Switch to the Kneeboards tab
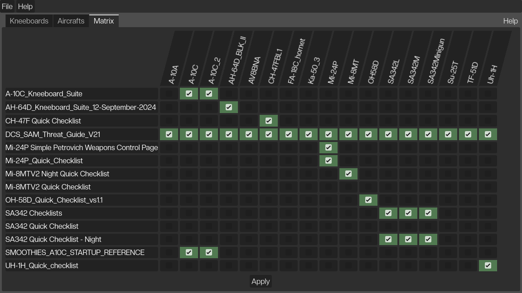Screen dimensions: 522x293 pyautogui.click(x=29, y=21)
